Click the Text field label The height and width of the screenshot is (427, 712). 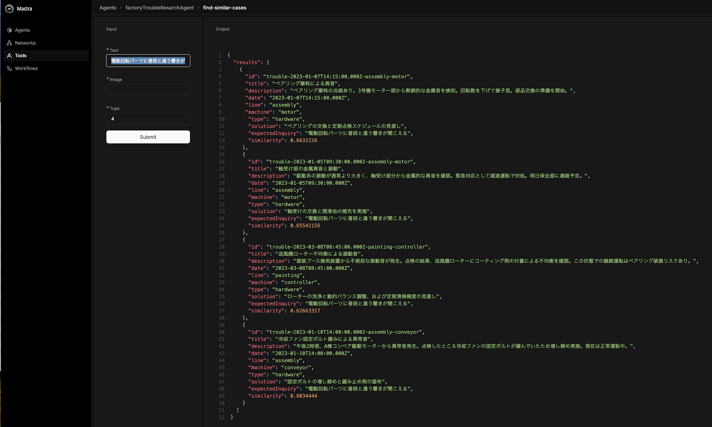click(x=114, y=50)
